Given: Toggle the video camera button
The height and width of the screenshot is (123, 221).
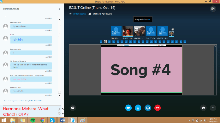Looking at the screenshot, I should coord(128,108).
